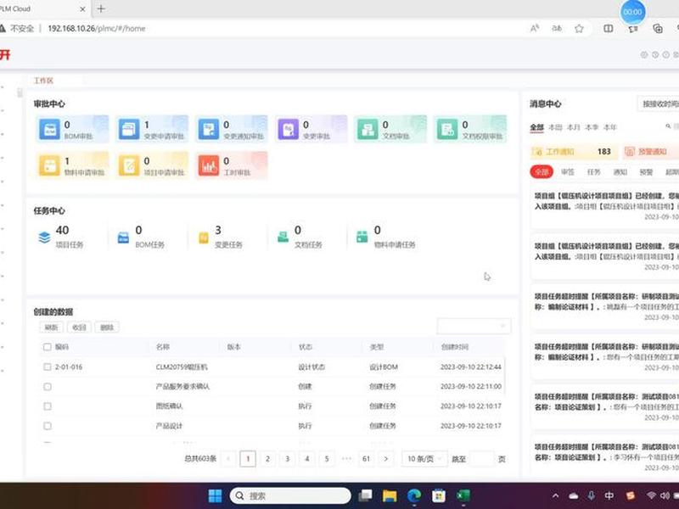
Task: Open the 文档审批 card icon
Action: click(x=368, y=129)
